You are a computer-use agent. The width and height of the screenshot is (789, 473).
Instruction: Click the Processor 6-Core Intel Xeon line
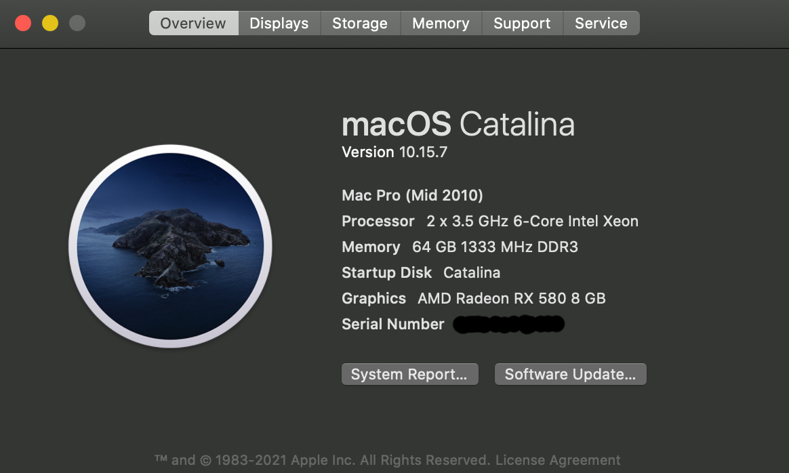click(490, 222)
